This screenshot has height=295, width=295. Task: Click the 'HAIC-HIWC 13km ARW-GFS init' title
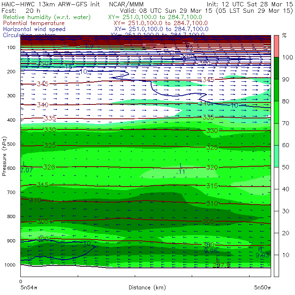tap(51, 4)
